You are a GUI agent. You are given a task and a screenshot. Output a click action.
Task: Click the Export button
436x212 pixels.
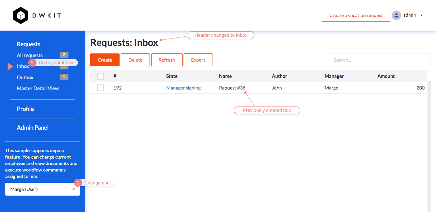(198, 60)
